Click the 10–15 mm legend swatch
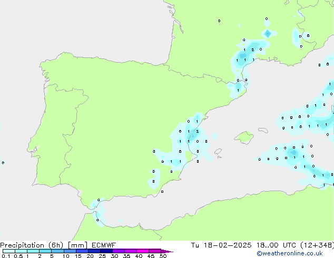This screenshot has width=334, height=258. tap(70, 251)
